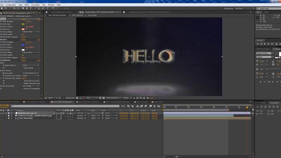Viewport: 281px width, 158px height.
Task: Toggle the Stretch Second Layer checkbox
Action: [23, 83]
